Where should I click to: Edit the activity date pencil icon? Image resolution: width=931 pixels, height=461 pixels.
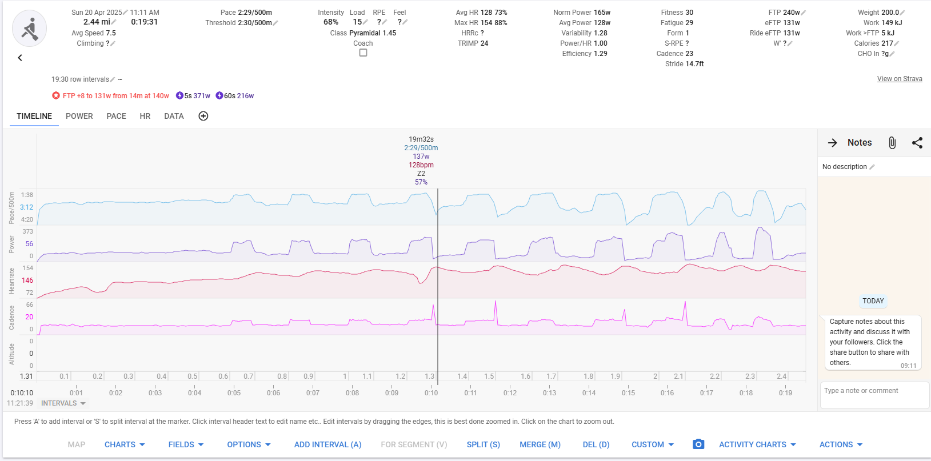126,13
